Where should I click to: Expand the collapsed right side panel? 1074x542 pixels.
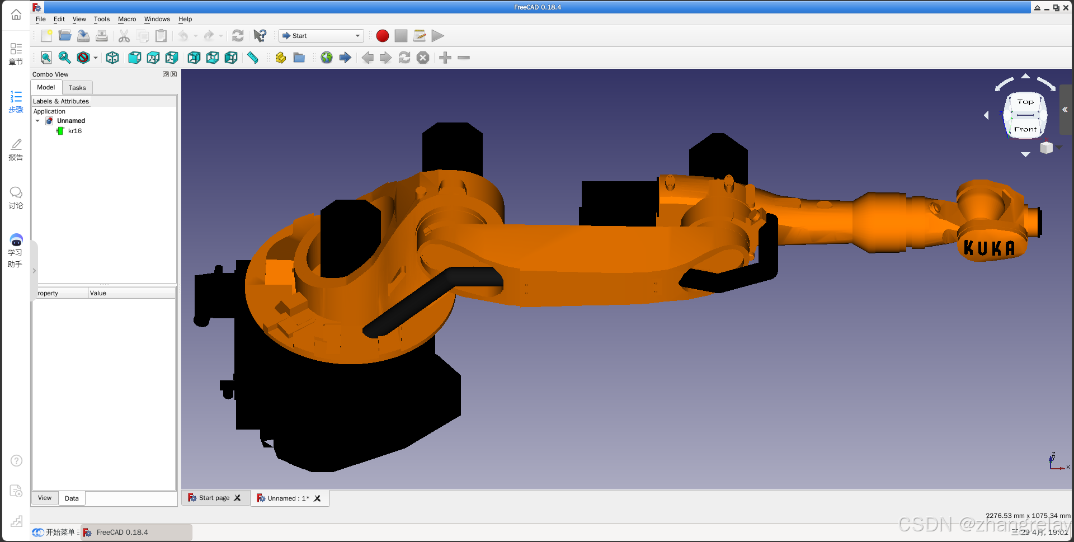[x=1065, y=110]
